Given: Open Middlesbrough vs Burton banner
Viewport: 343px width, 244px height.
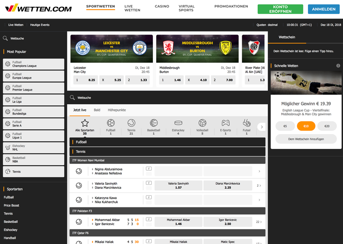Looking at the screenshot, I should [197, 49].
